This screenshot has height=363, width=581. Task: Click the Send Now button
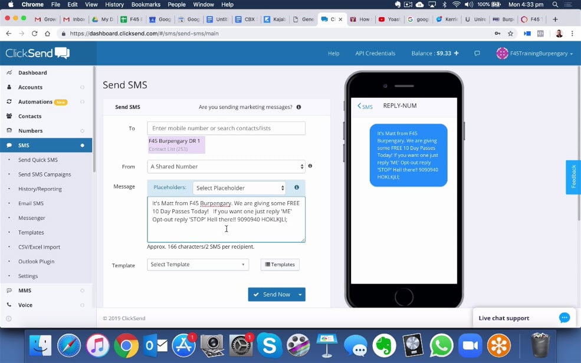tap(271, 295)
